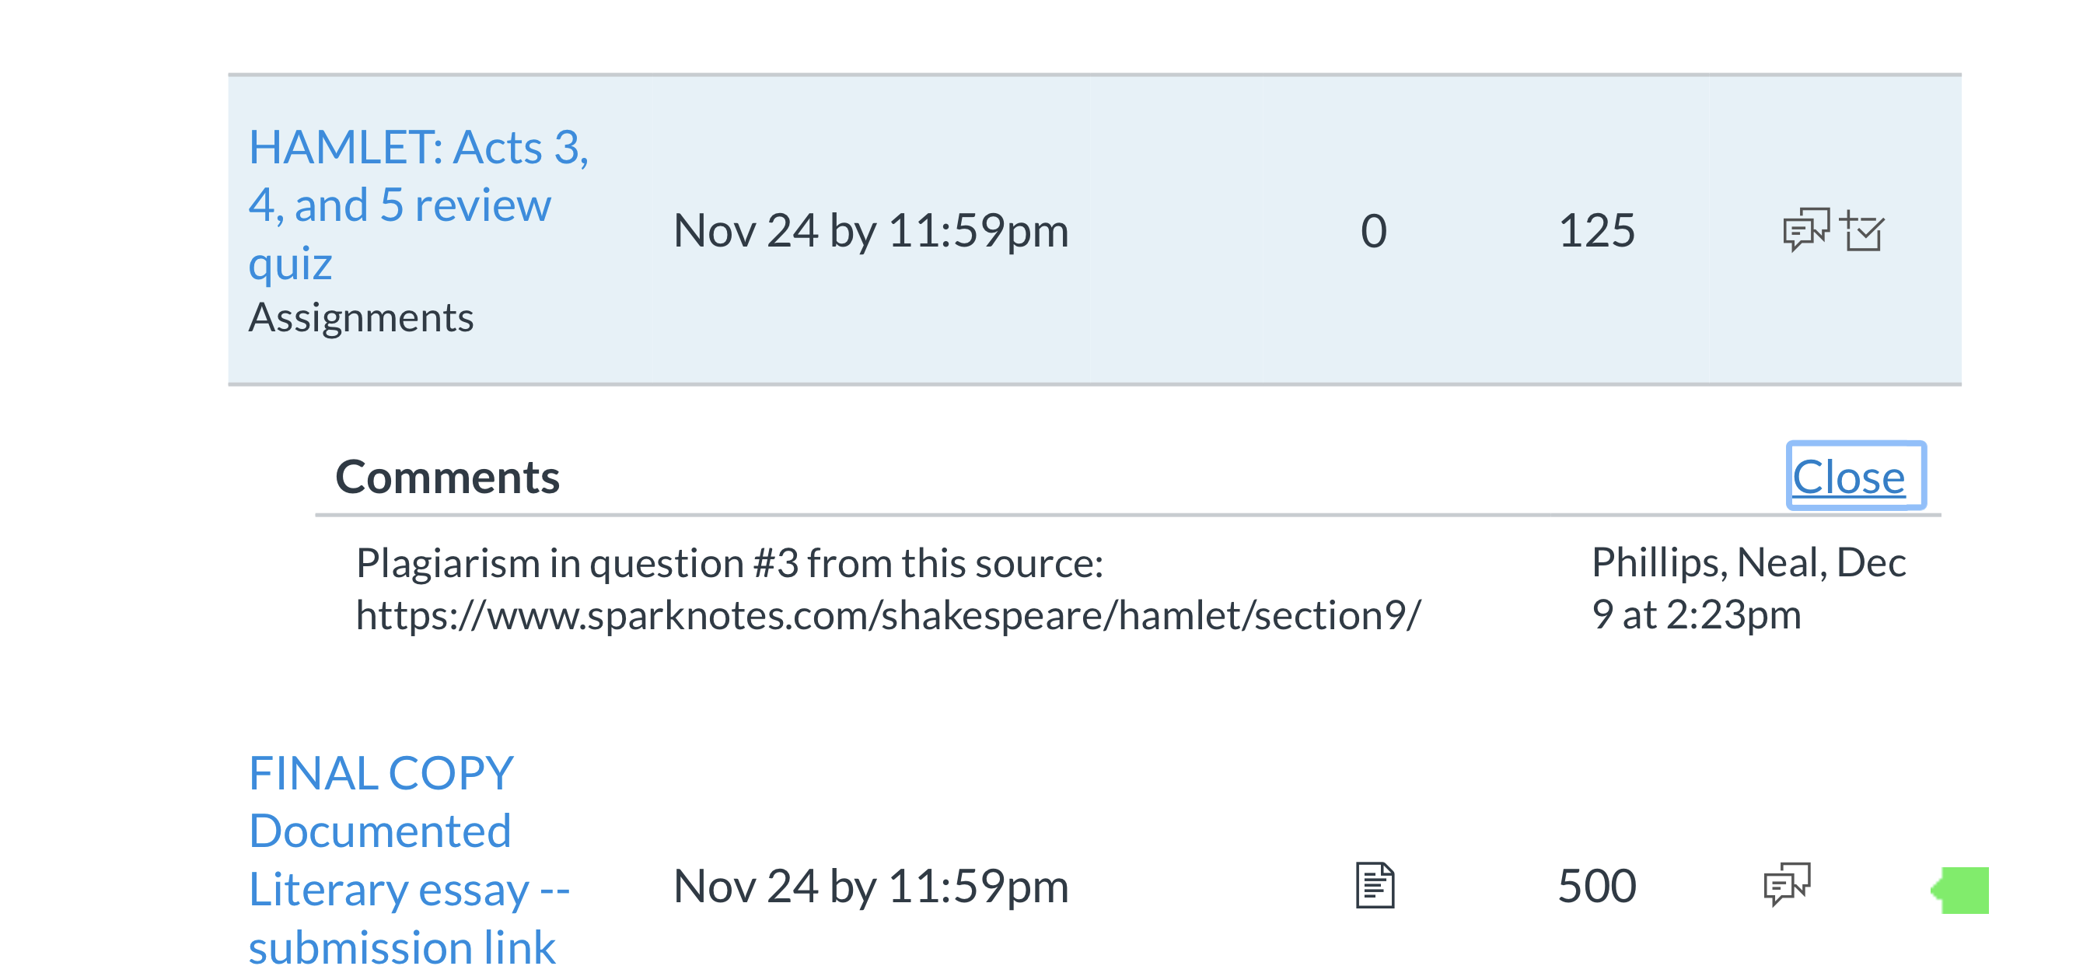Click the comment timestamp '9 at 2:23pm'
2090x966 pixels.
click(1696, 614)
